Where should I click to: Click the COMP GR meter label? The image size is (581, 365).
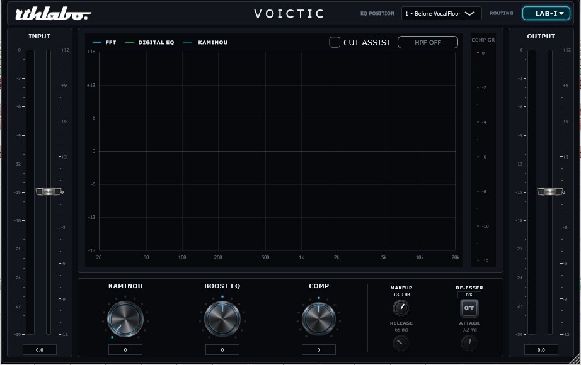pyautogui.click(x=483, y=40)
